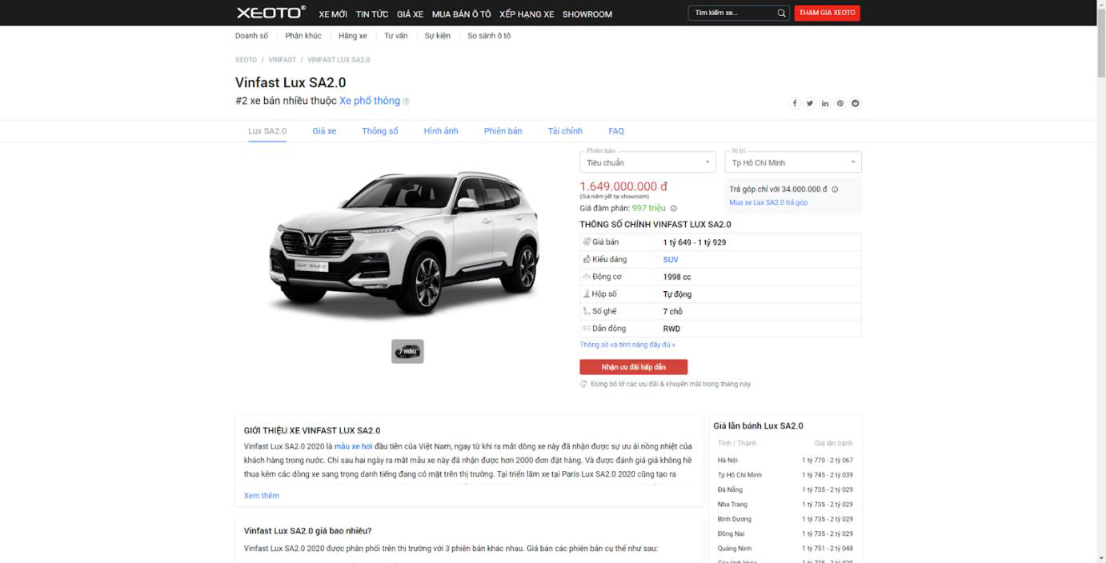Switch to the Giá xe tab
Image resolution: width=1106 pixels, height=563 pixels.
click(x=324, y=131)
